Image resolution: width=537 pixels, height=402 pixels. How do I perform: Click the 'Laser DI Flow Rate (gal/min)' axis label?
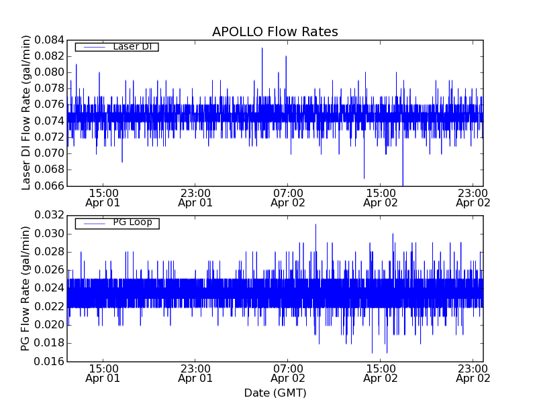click(x=26, y=113)
